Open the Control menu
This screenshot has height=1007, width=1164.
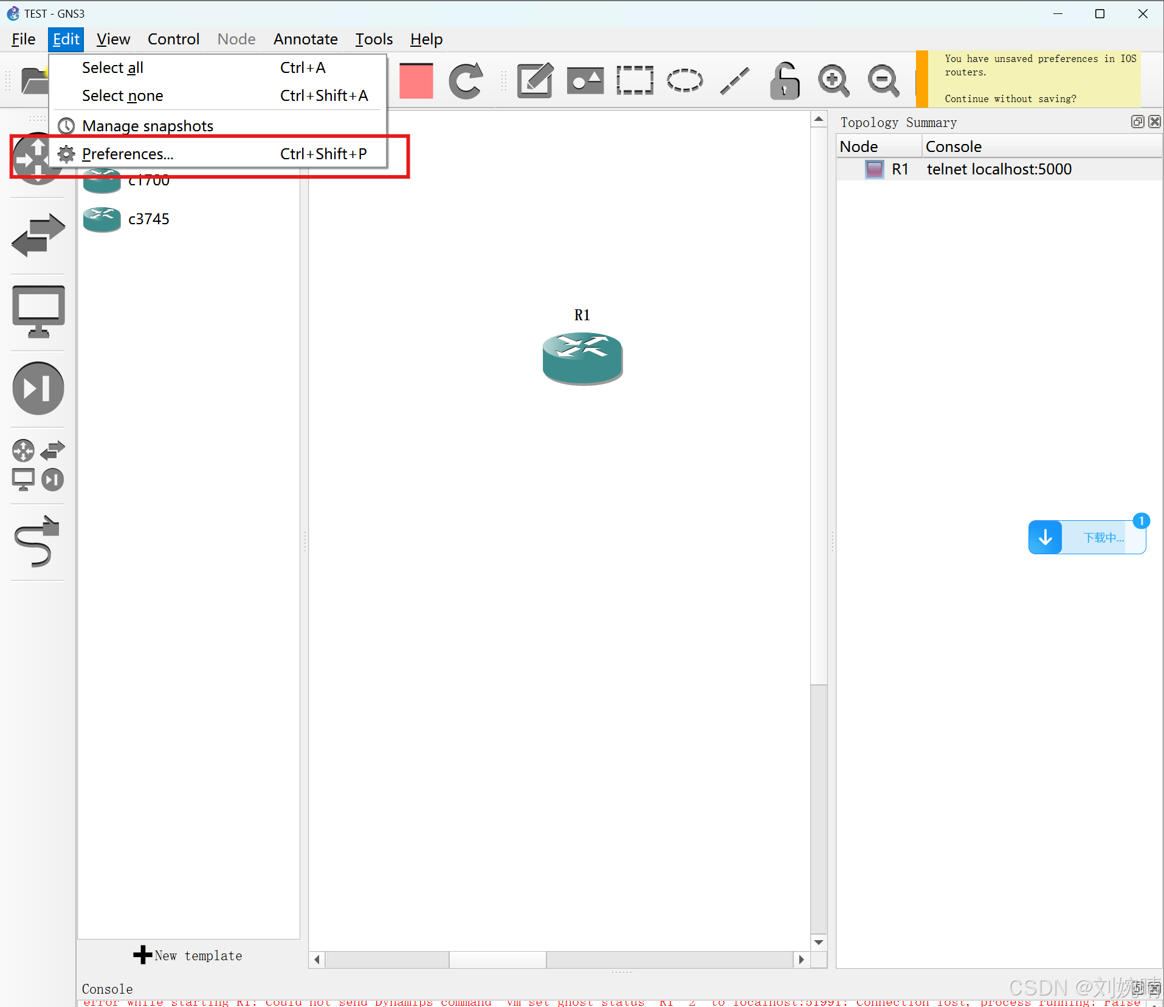pyautogui.click(x=173, y=40)
